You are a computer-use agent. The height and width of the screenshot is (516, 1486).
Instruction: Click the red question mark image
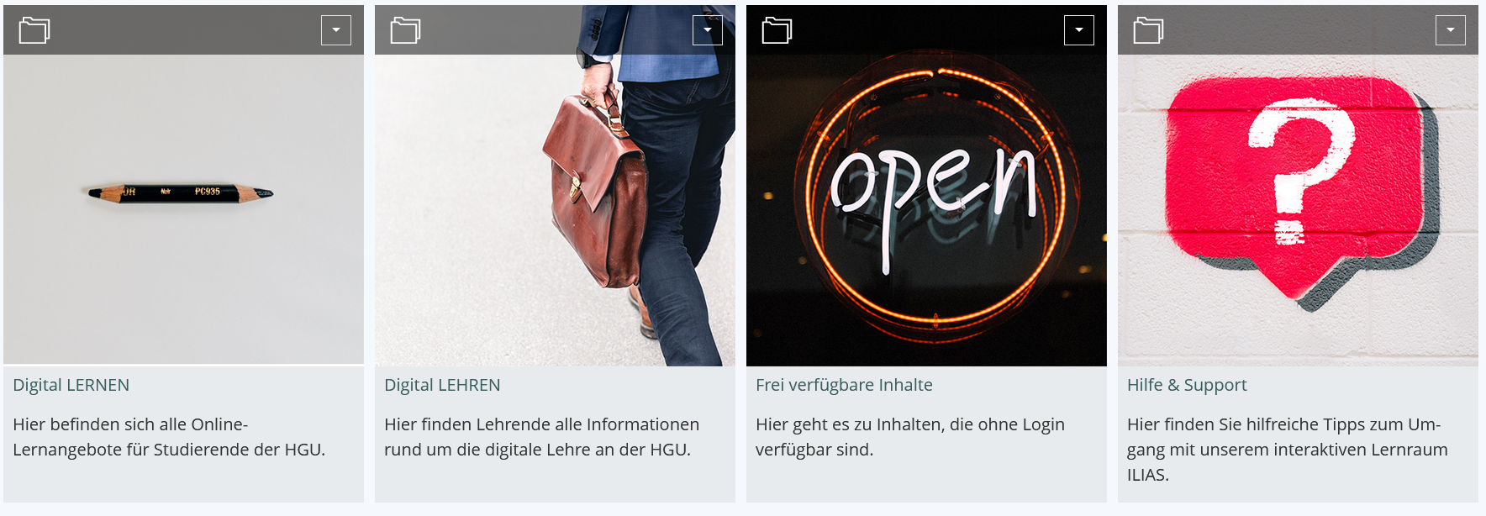1298,210
